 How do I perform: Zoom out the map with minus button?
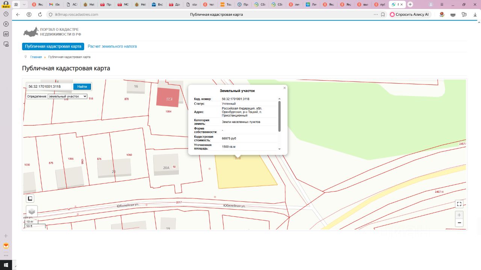tap(459, 223)
